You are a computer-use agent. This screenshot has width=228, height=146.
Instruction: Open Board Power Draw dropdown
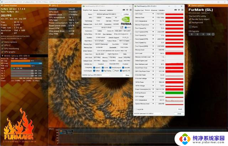coord(153,68)
